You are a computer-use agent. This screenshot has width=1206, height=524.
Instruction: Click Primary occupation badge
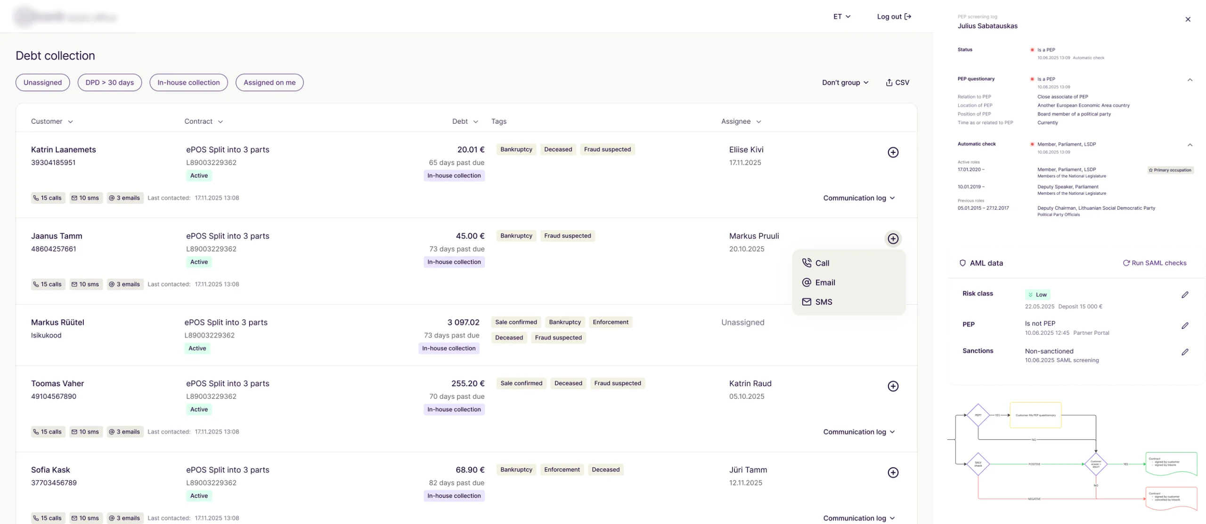point(1170,170)
